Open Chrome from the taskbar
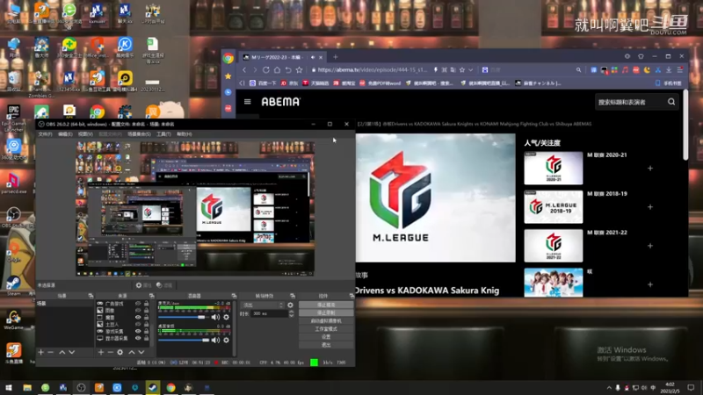Image resolution: width=703 pixels, height=395 pixels. coord(170,387)
